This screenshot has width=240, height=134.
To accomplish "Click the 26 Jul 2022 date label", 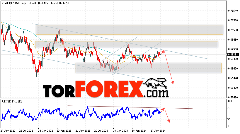I will (x=26, y=131).
